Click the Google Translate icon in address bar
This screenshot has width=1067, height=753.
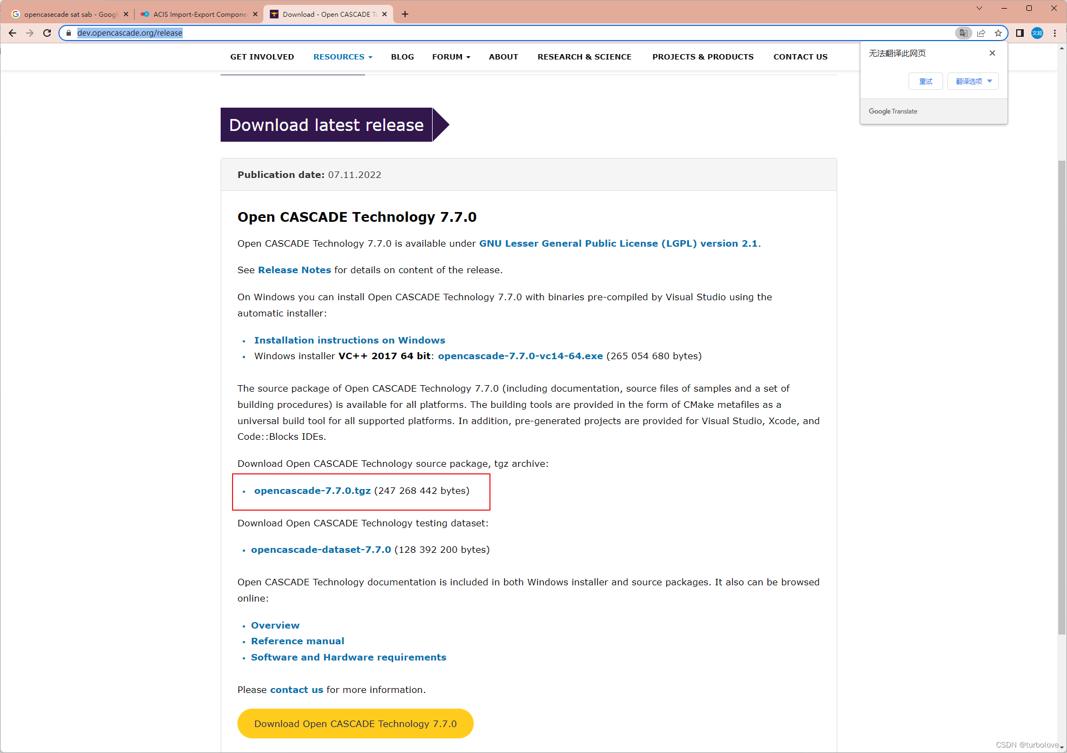(963, 33)
